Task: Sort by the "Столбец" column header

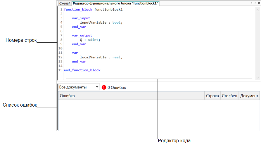Action: click(x=229, y=96)
